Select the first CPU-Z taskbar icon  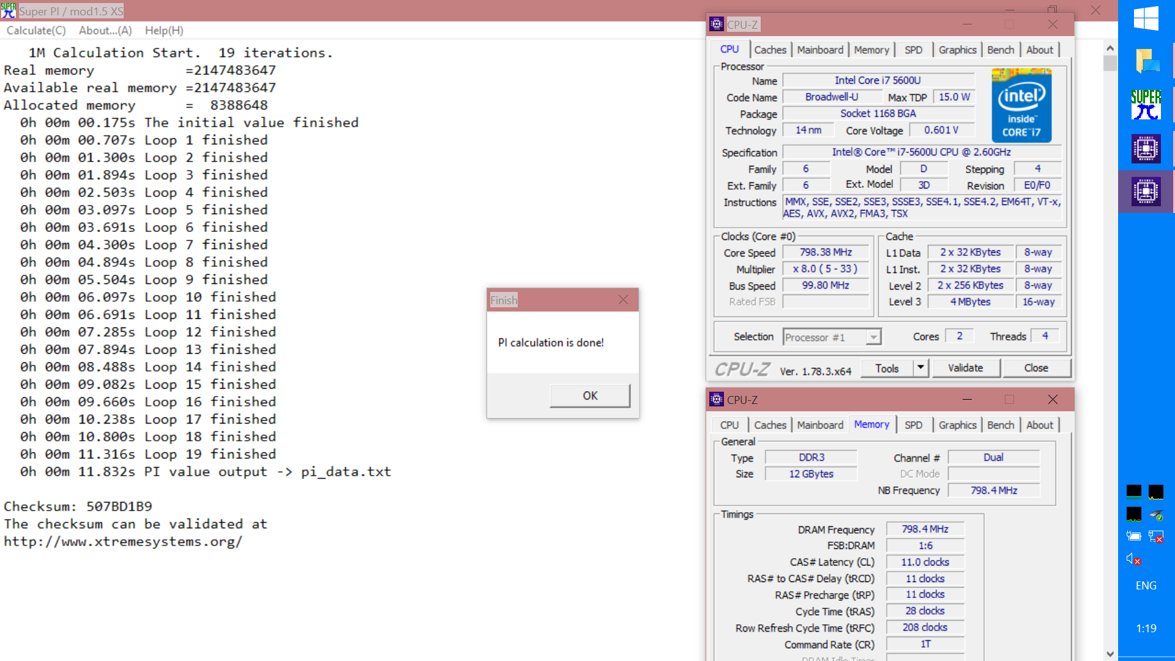click(1146, 149)
